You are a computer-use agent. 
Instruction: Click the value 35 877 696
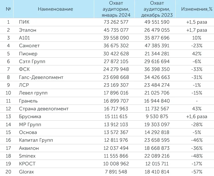157,38
